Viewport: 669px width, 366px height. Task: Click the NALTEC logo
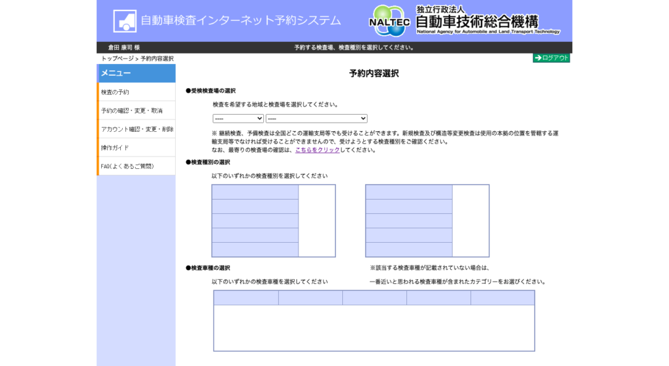pos(389,21)
